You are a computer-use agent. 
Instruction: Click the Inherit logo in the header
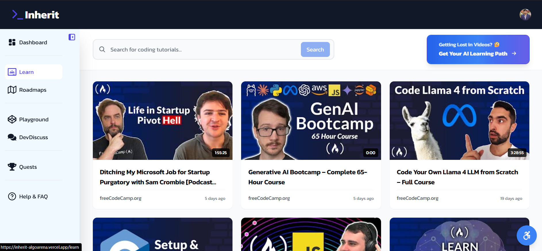pyautogui.click(x=35, y=15)
